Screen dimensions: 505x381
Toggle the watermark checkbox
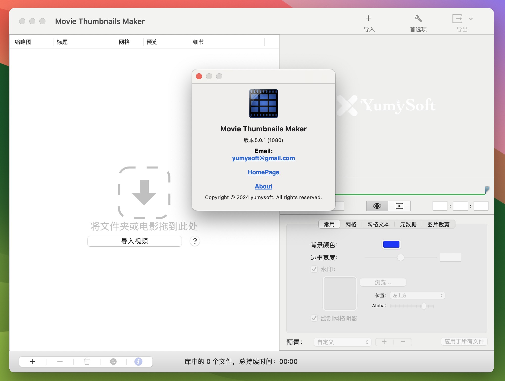314,269
